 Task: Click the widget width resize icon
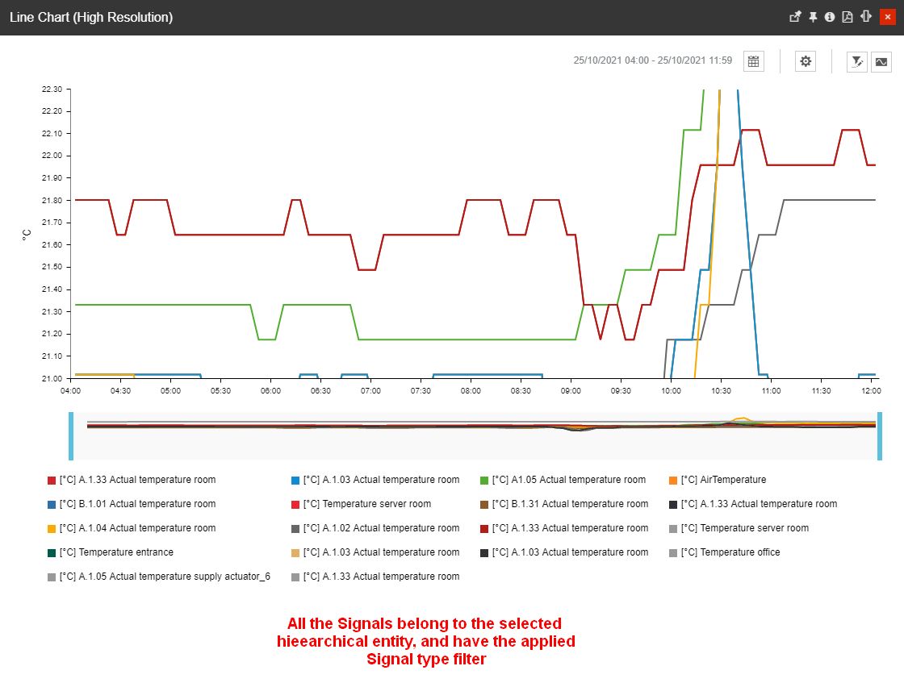(866, 17)
